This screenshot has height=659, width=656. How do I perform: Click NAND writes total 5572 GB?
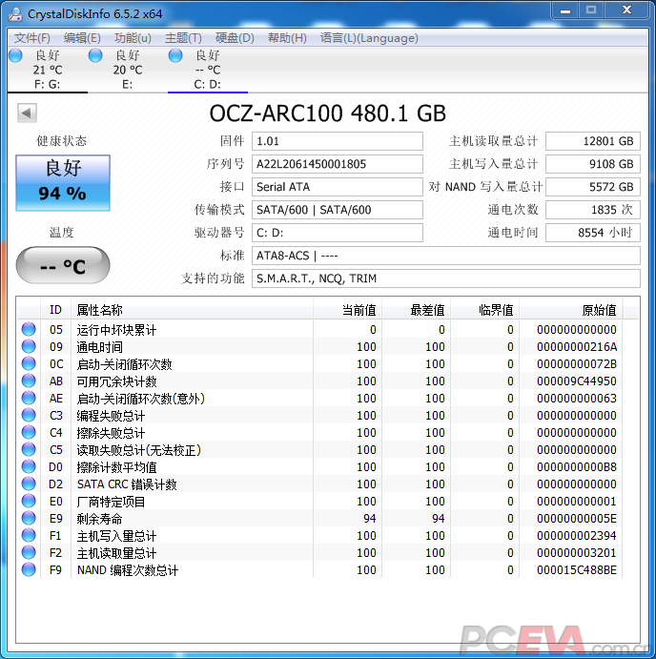pyautogui.click(x=593, y=187)
